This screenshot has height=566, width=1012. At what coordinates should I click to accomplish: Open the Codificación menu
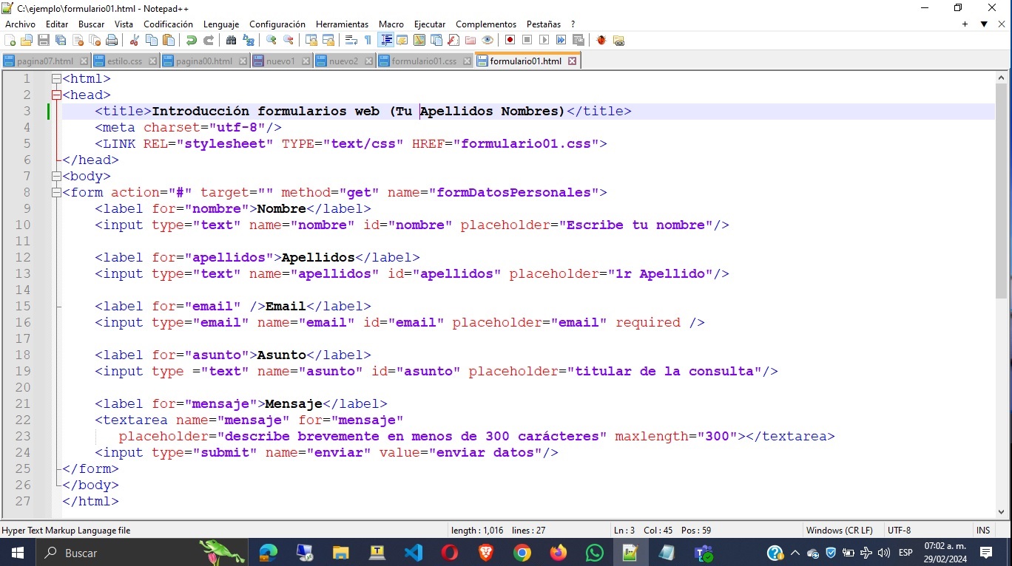coord(168,24)
